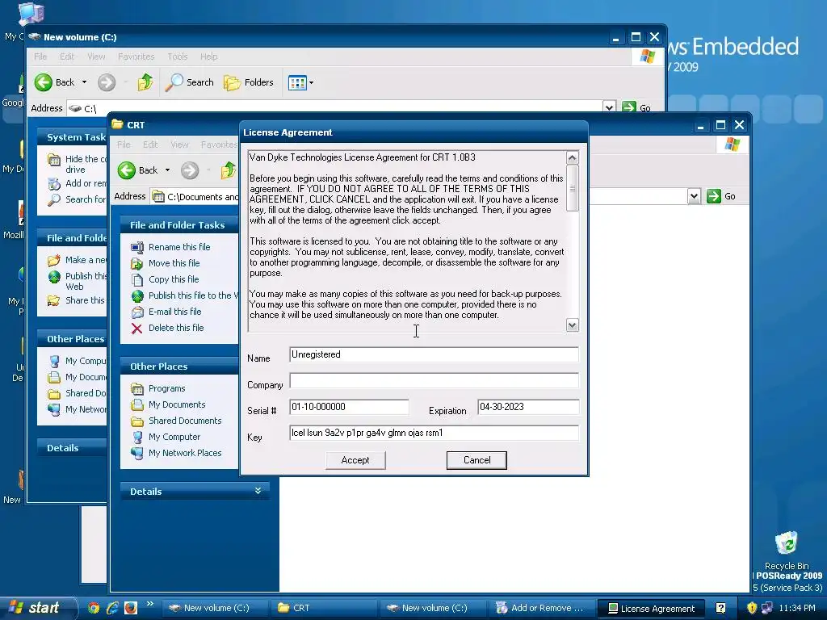The height and width of the screenshot is (620, 827).
Task: Click Up folder icon in CRT window
Action: 229,170
